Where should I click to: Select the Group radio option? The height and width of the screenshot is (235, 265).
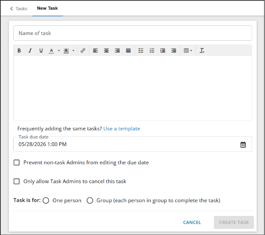90,200
